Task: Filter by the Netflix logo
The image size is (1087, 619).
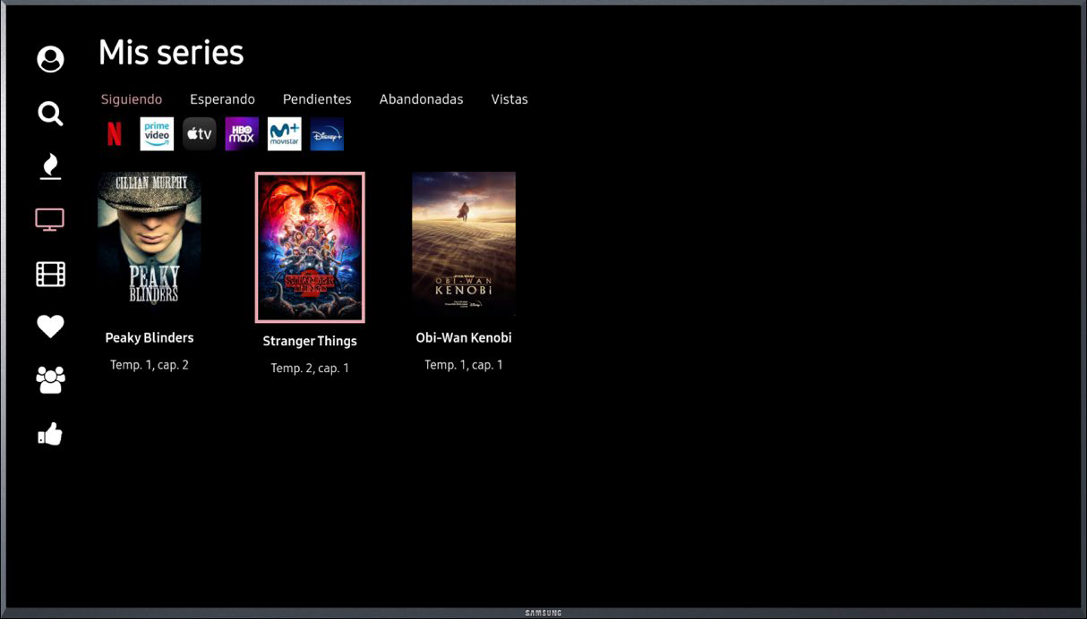Action: tap(115, 134)
